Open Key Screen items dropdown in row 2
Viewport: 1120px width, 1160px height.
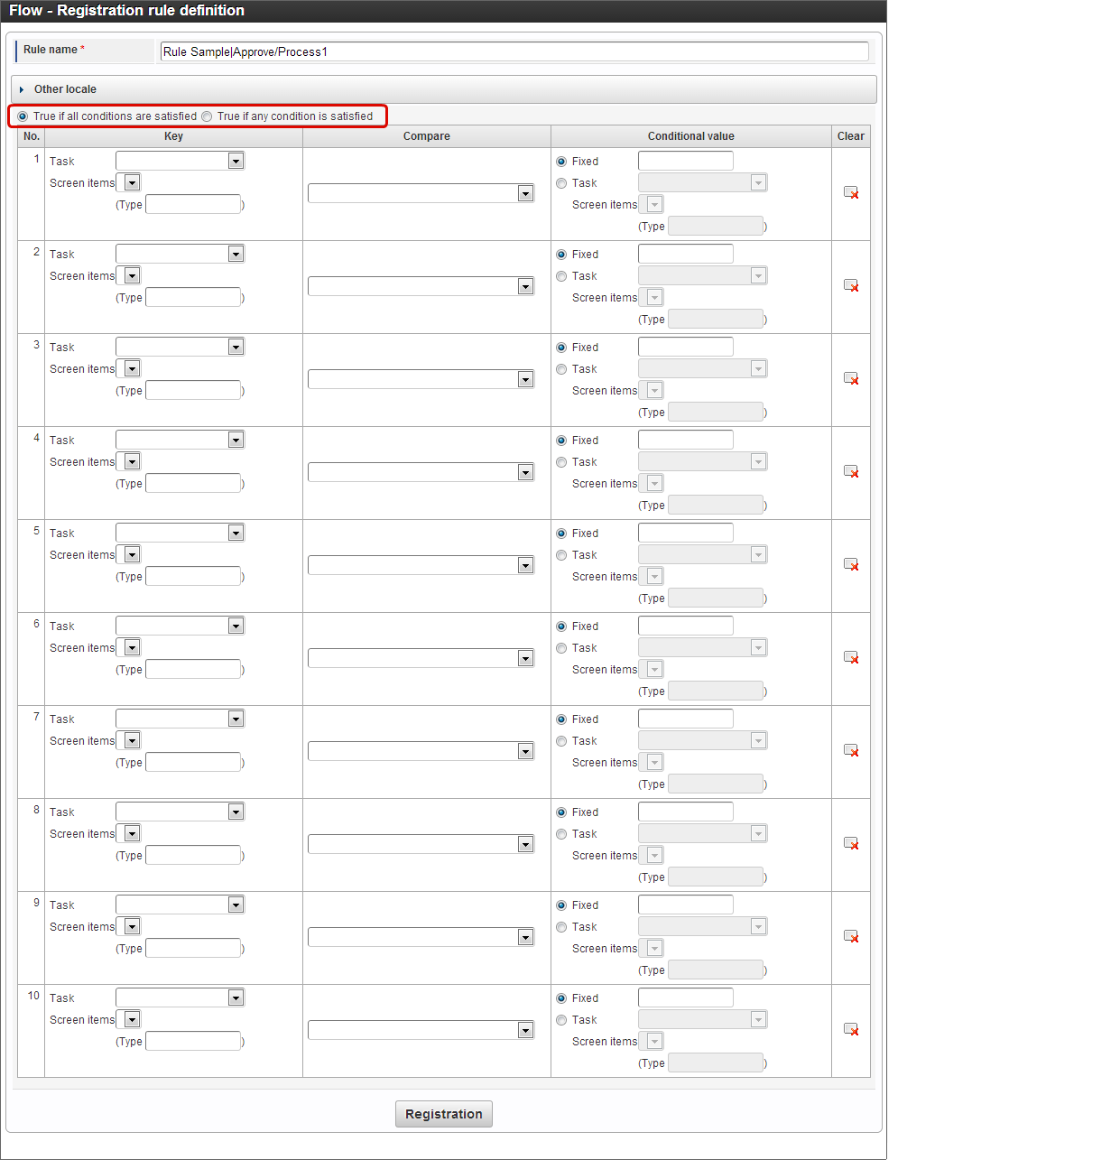(128, 275)
